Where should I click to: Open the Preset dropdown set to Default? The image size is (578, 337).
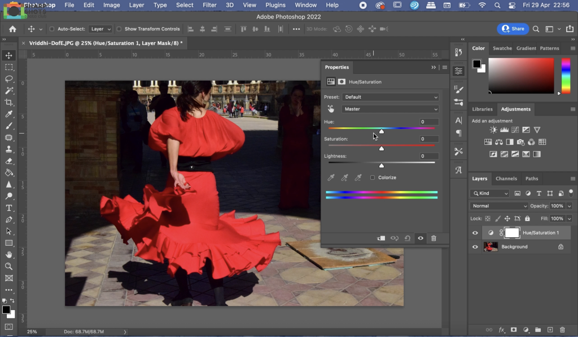tap(391, 97)
